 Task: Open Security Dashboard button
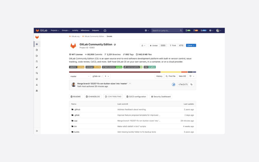click(161, 97)
